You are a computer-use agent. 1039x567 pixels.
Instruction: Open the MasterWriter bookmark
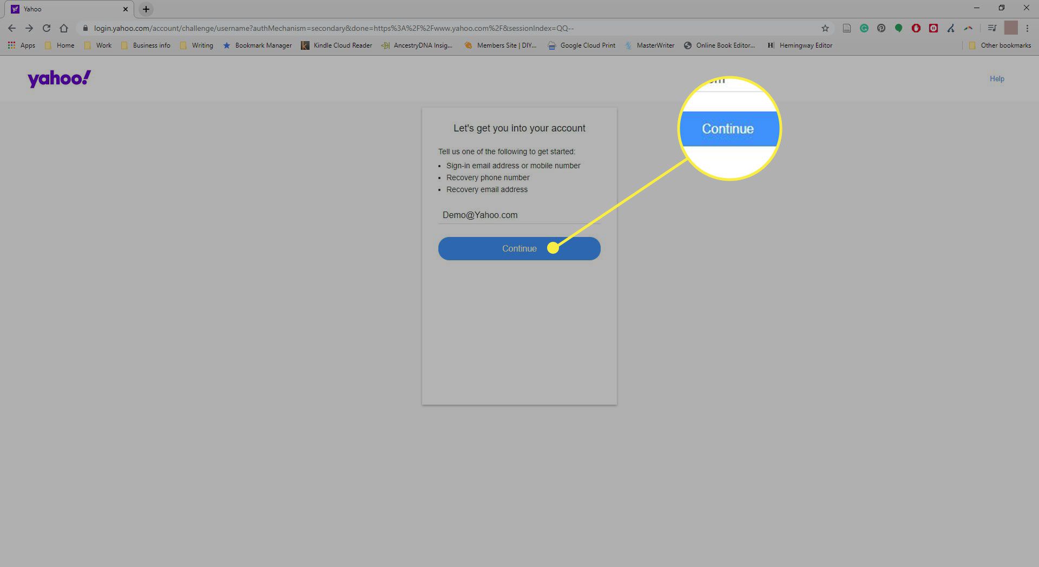[649, 45]
